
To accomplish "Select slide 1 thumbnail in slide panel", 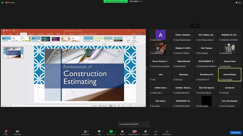I will click(x=14, y=53).
